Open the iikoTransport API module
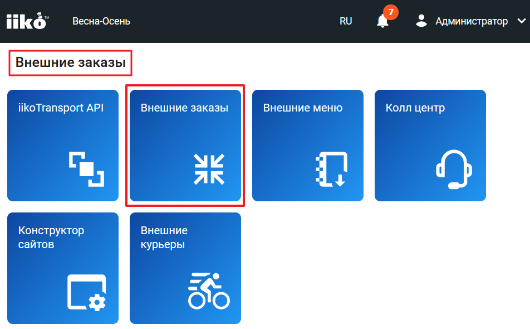The image size is (530, 329). coord(62,145)
